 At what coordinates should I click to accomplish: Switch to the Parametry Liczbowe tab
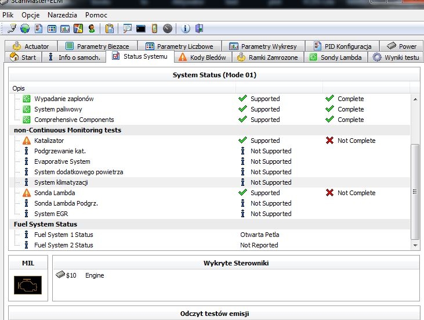coord(179,46)
